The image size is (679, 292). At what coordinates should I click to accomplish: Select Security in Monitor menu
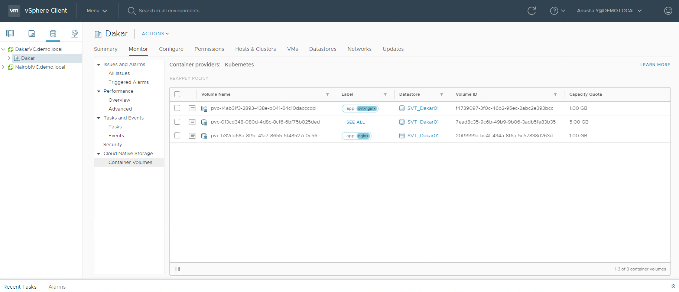point(113,145)
